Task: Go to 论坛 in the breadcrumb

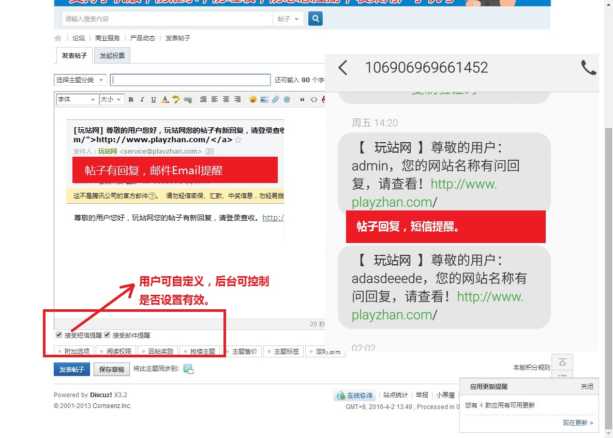Action: (79, 38)
